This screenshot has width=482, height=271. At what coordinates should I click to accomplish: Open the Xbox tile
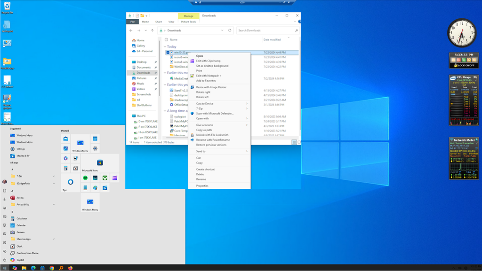(104, 178)
